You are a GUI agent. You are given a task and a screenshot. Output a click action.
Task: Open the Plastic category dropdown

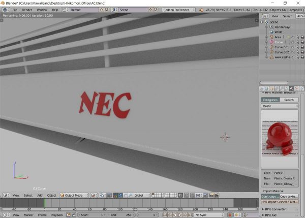280,106
